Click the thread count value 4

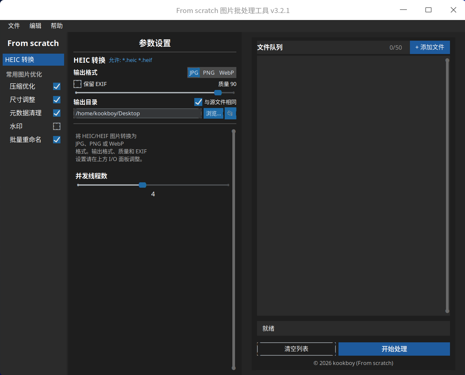(153, 194)
